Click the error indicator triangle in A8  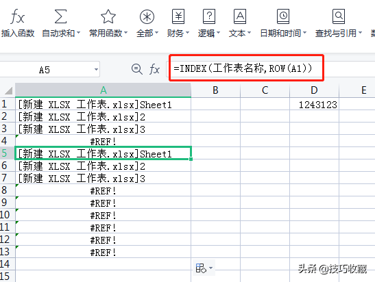(x=17, y=185)
